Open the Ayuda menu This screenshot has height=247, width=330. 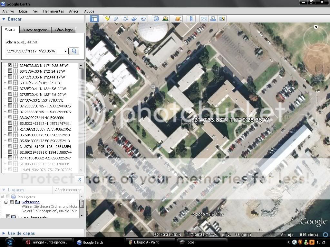tap(89, 11)
